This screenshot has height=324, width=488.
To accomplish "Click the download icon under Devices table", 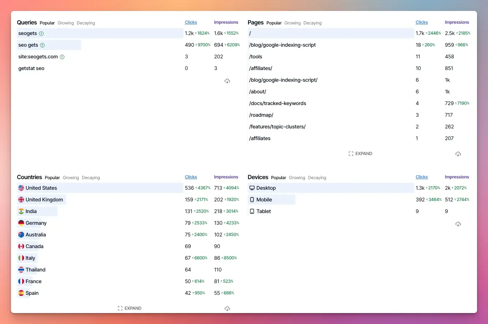I will [458, 224].
